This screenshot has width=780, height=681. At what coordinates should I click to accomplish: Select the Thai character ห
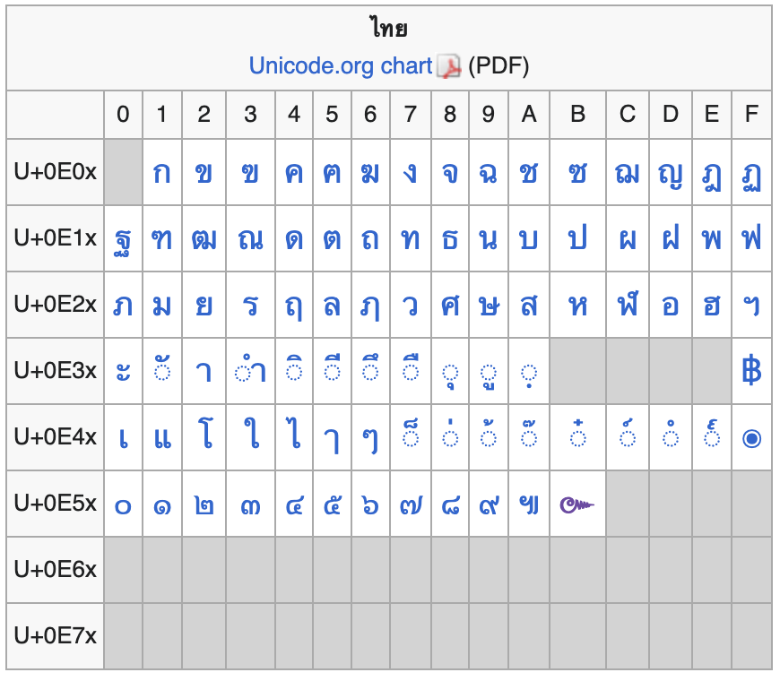point(577,306)
